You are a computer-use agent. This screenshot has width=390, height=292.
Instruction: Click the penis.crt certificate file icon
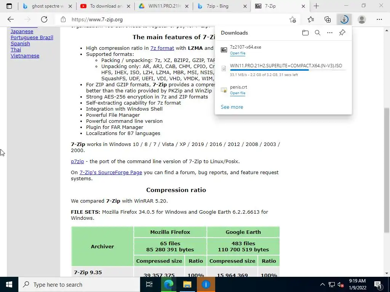point(224,90)
